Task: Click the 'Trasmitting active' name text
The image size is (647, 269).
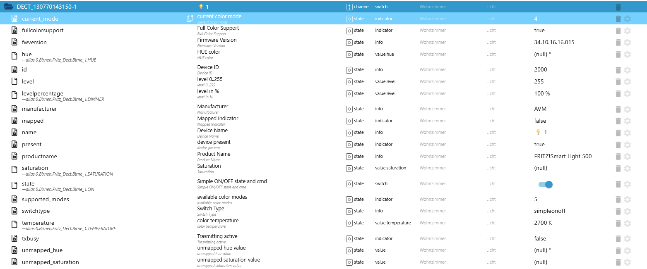Action: click(217, 236)
